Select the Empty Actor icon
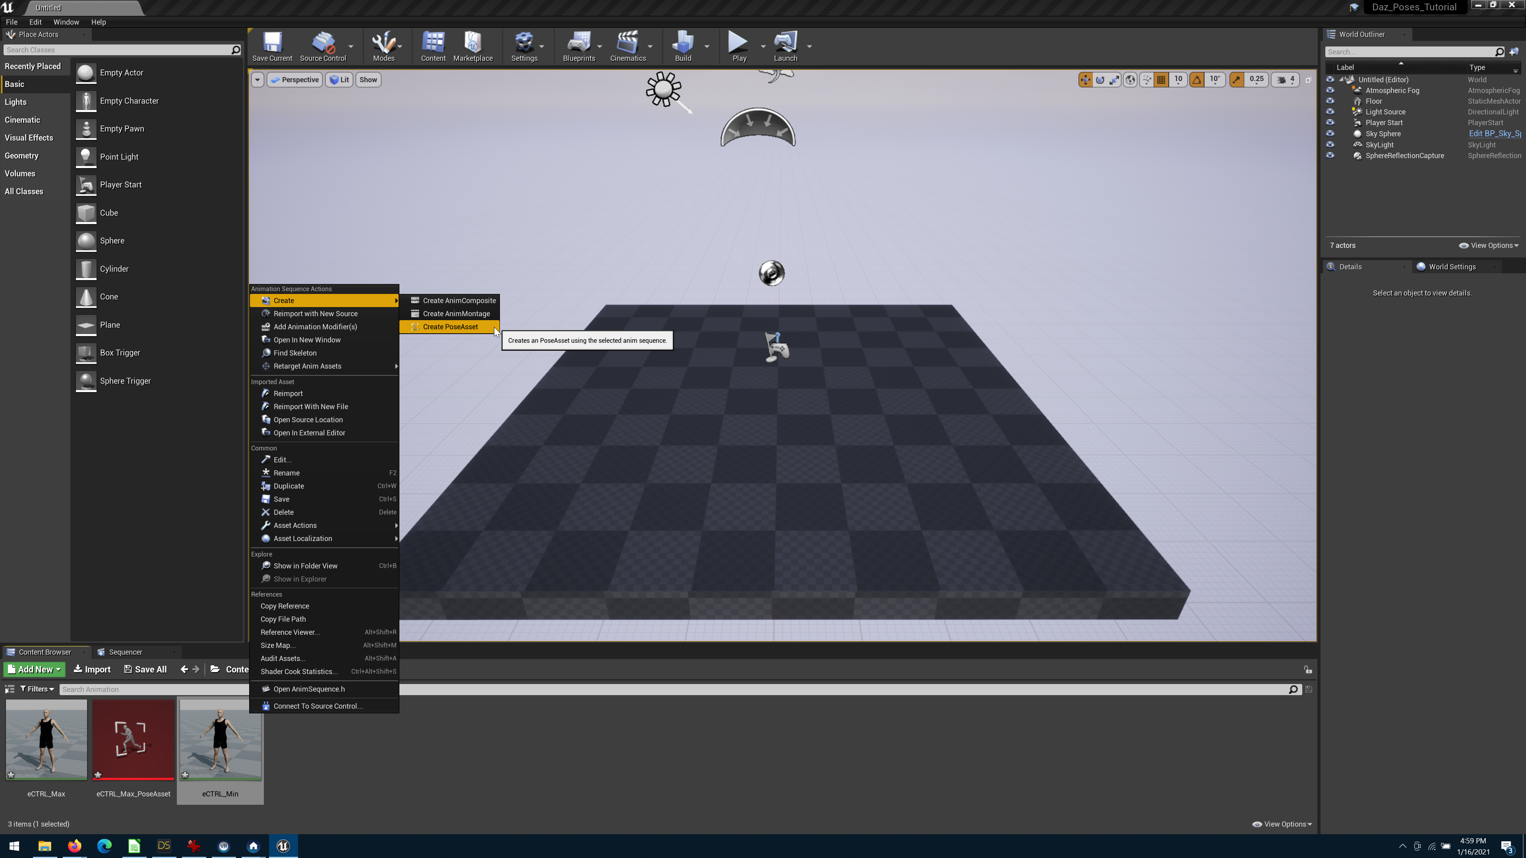Image resolution: width=1526 pixels, height=858 pixels. [x=86, y=73]
